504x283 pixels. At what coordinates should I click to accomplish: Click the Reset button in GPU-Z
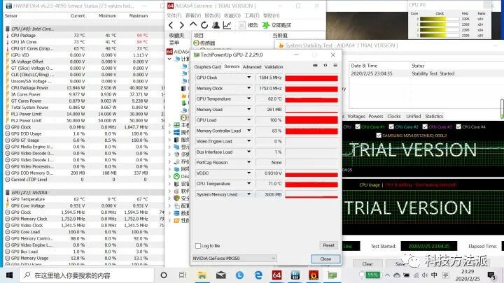click(328, 245)
